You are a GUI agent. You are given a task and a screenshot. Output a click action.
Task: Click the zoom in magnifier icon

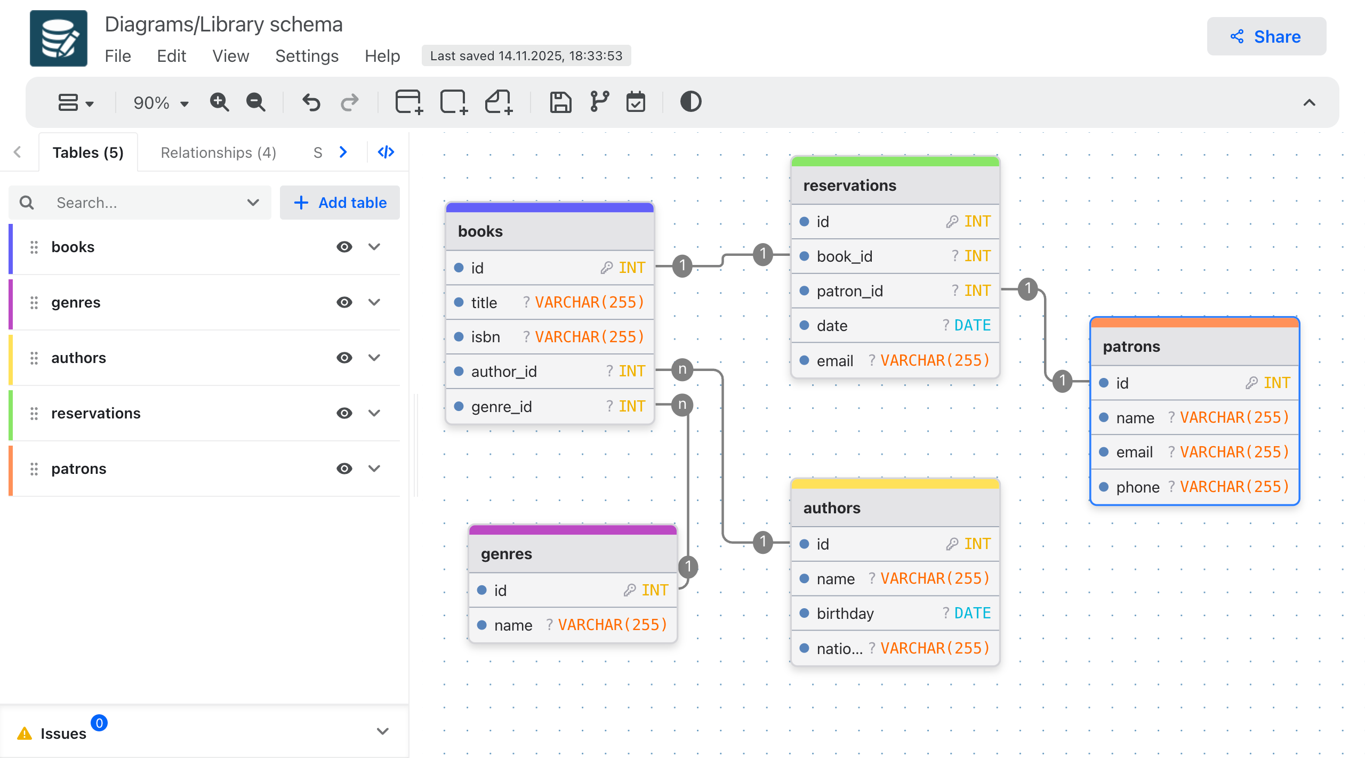click(219, 102)
